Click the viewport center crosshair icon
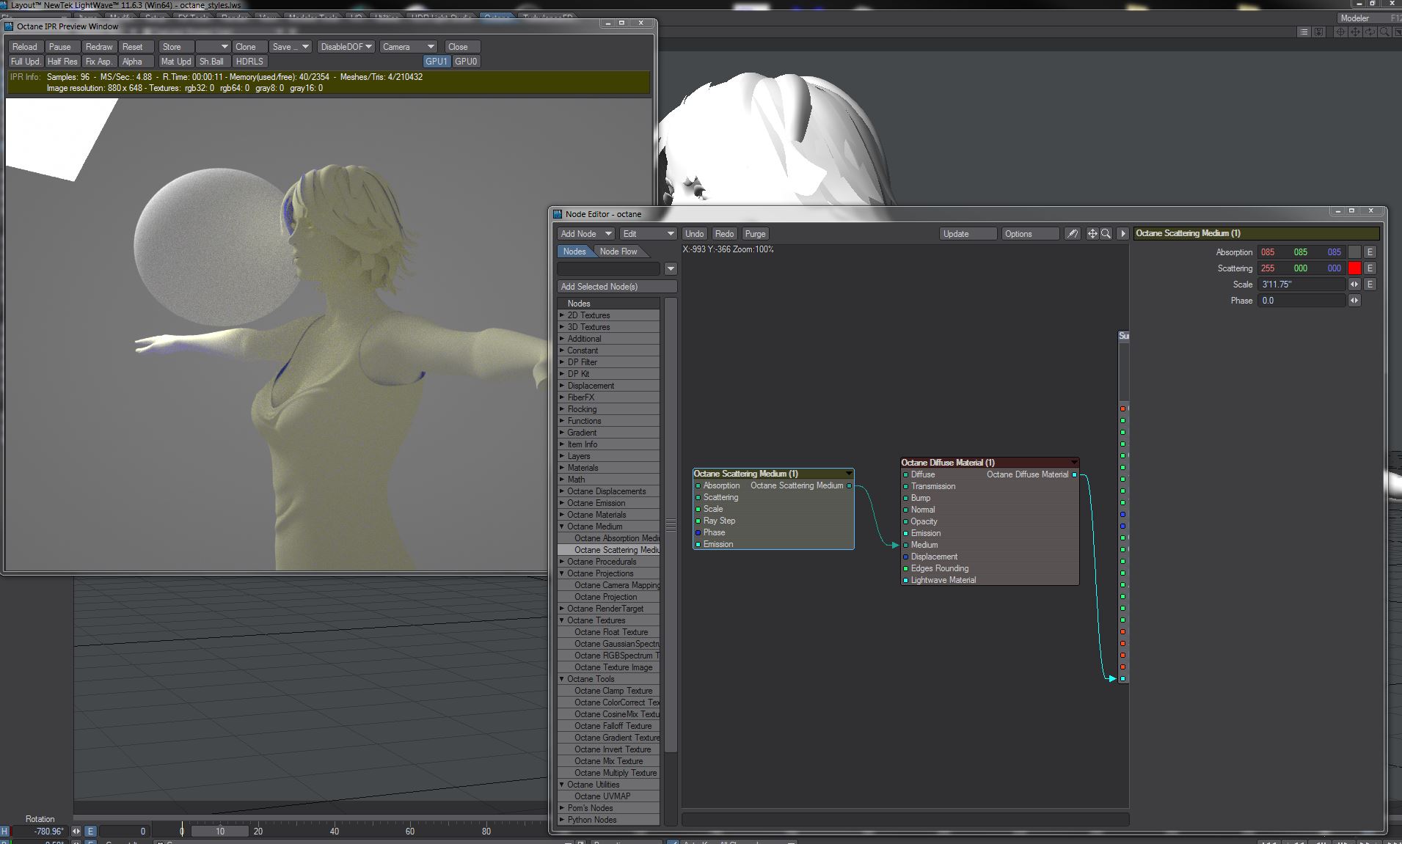This screenshot has width=1402, height=844. coord(1340,32)
